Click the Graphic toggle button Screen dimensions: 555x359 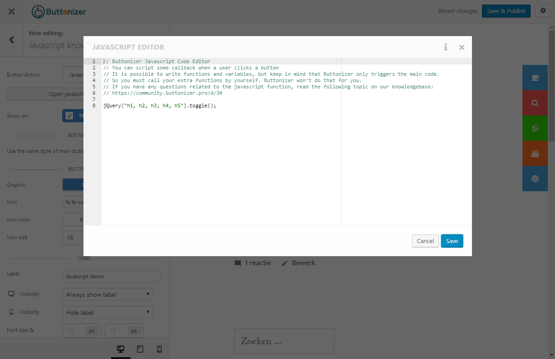pyautogui.click(x=73, y=185)
